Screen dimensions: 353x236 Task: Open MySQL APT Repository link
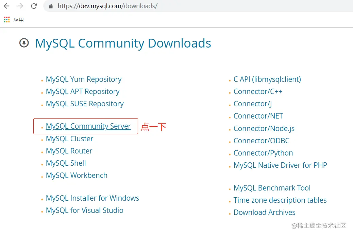(83, 92)
